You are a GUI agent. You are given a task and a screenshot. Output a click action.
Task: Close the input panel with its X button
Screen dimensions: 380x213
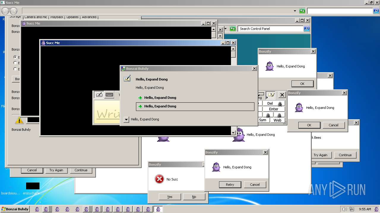point(282,95)
